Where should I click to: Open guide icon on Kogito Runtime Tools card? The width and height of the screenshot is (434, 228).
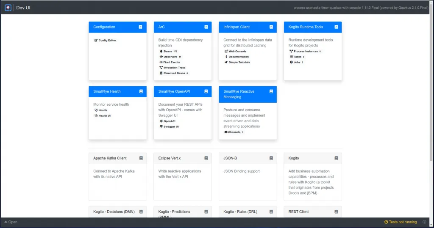[x=336, y=27]
